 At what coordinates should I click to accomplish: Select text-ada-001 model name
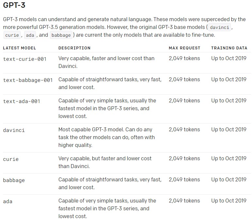pyautogui.click(x=22, y=101)
